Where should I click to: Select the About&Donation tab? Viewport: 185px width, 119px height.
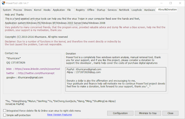click(167, 10)
